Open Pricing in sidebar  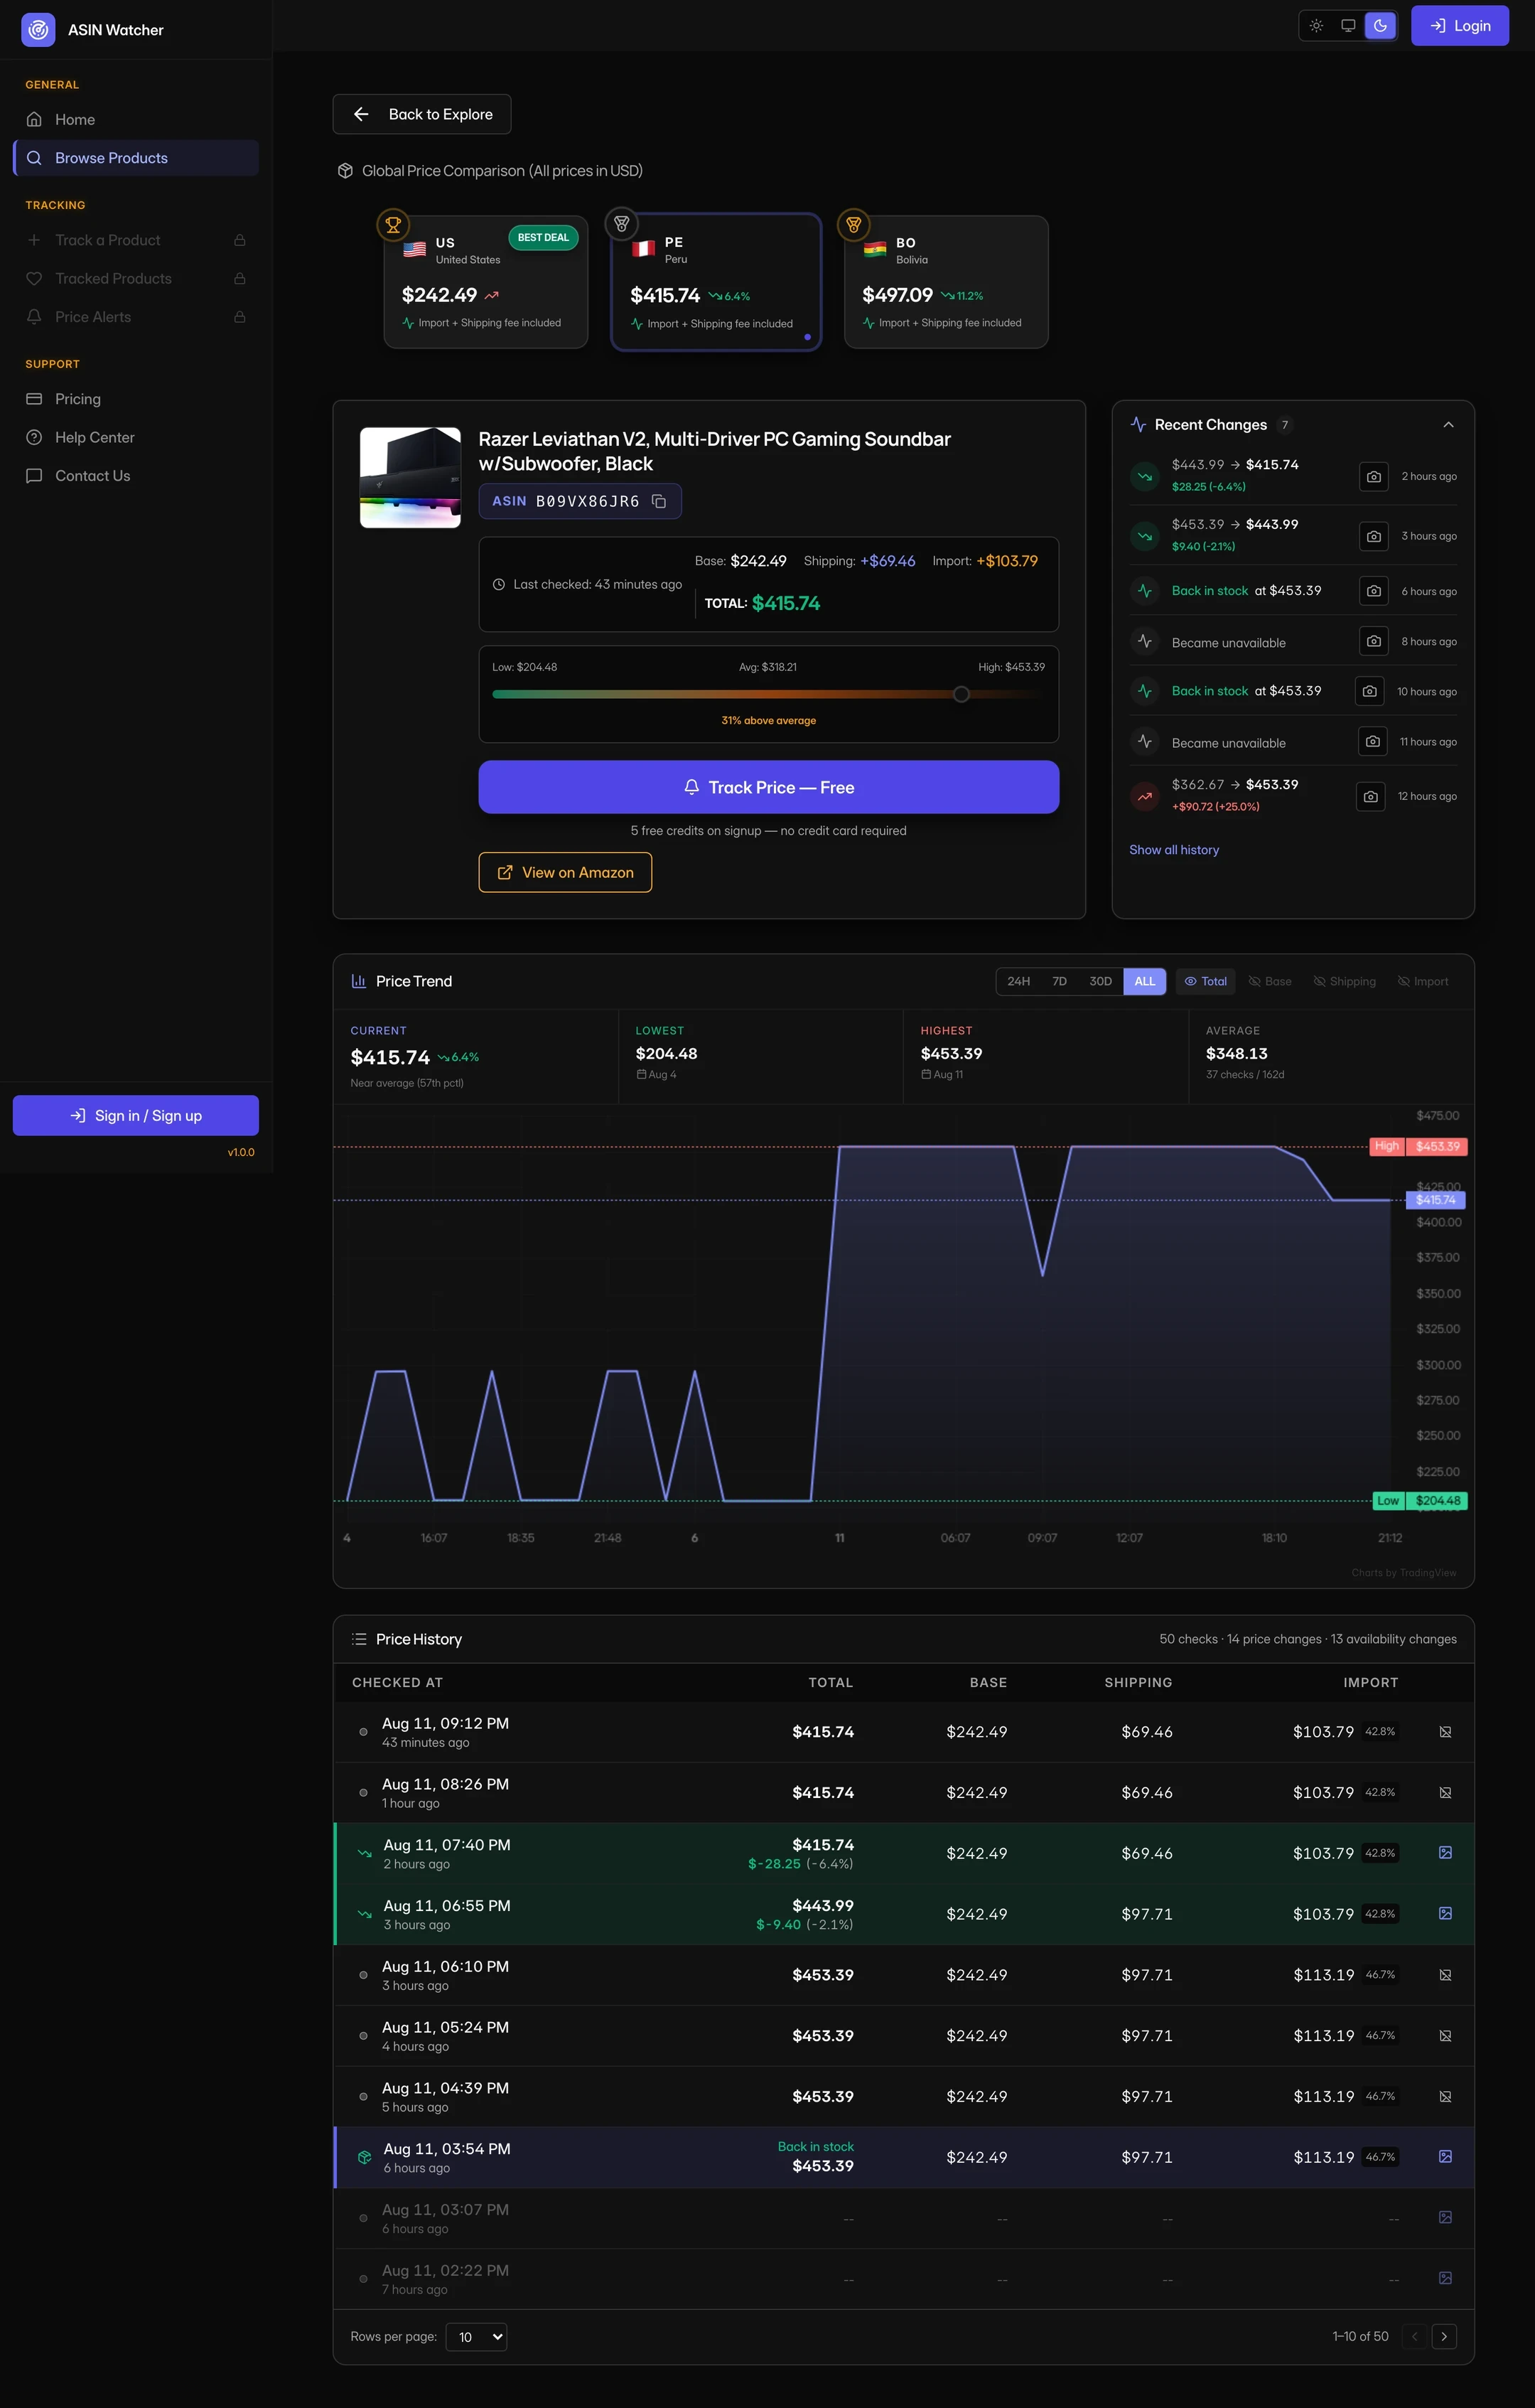[136, 399]
